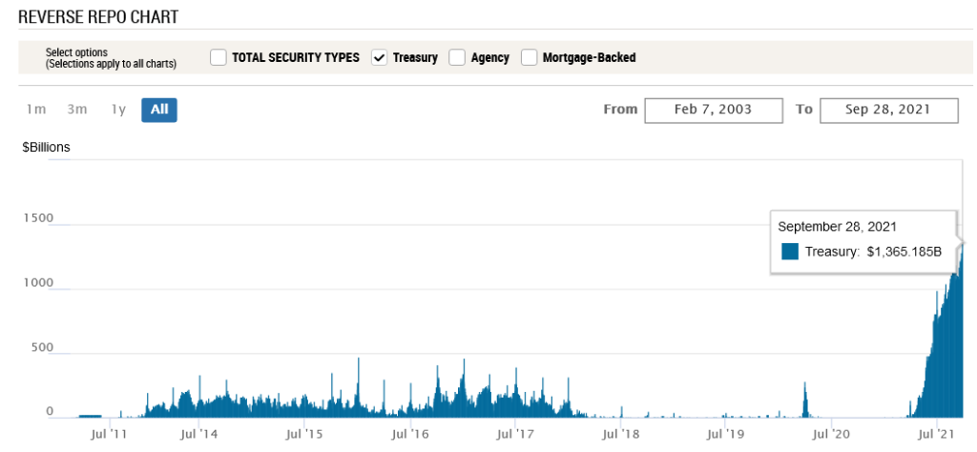Image resolution: width=977 pixels, height=452 pixels.
Task: Click the Jul '14 x-axis label
Action: (201, 434)
